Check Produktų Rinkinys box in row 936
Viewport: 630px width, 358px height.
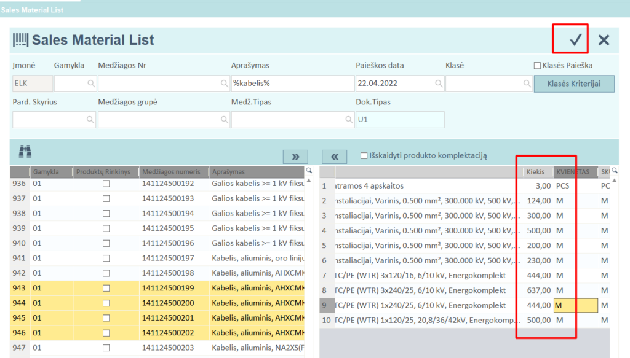[x=106, y=183]
